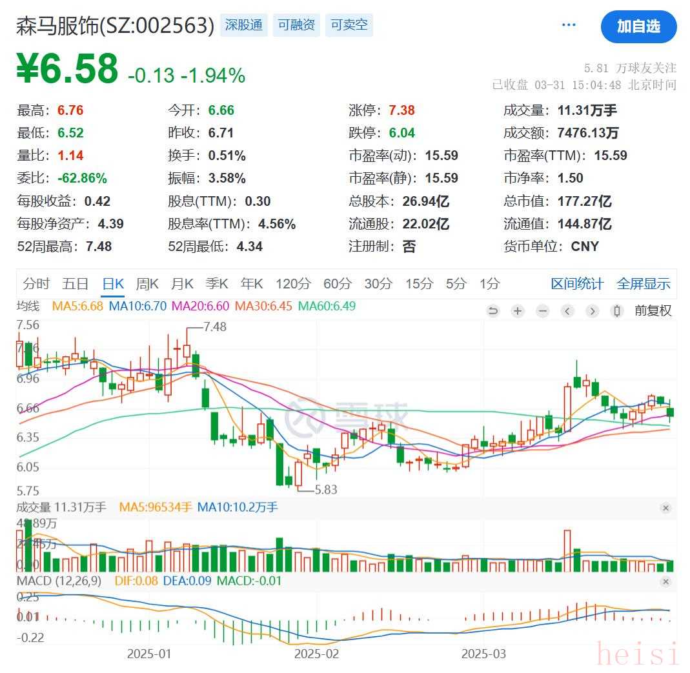690x673 pixels.
Task: Click the 换手 0.51% turnover value
Action: (x=227, y=156)
